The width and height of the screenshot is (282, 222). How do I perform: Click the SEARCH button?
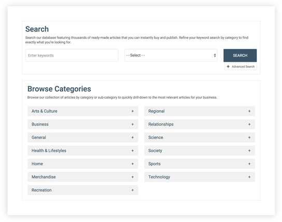240,55
